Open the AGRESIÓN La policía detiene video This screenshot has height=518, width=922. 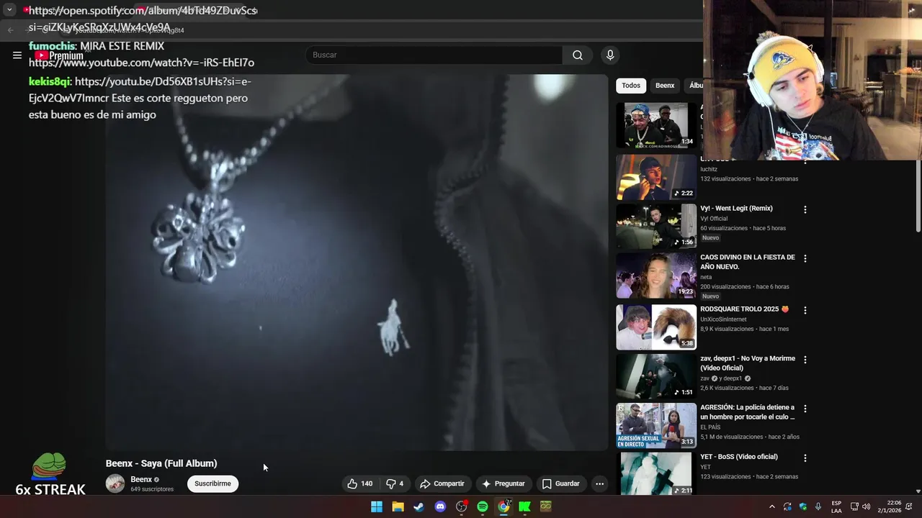coord(748,412)
